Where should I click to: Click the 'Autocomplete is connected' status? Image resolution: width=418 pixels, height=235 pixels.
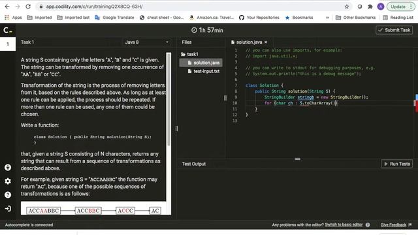pyautogui.click(x=29, y=225)
